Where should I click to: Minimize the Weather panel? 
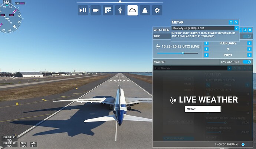point(241,30)
